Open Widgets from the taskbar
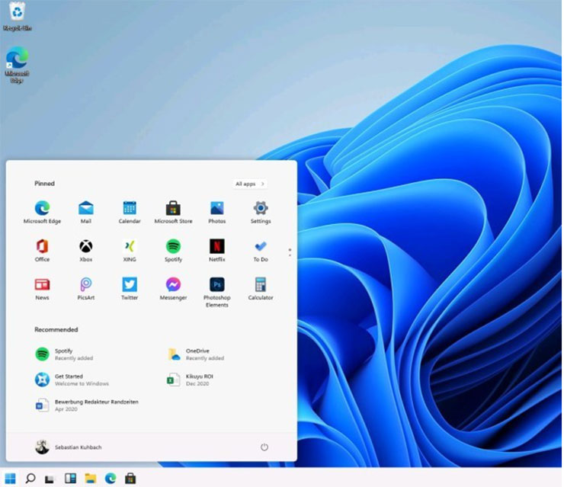The height and width of the screenshot is (487, 564). 70,479
